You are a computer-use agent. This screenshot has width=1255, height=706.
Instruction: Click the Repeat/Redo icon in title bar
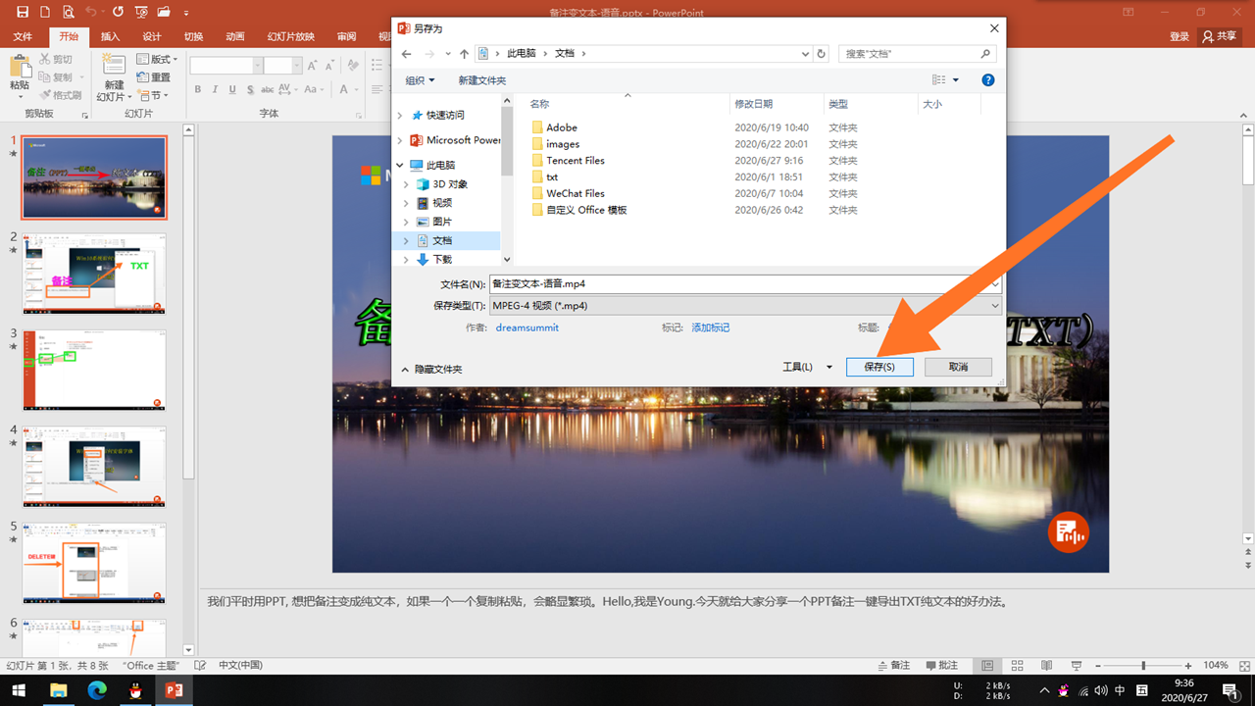[x=118, y=12]
